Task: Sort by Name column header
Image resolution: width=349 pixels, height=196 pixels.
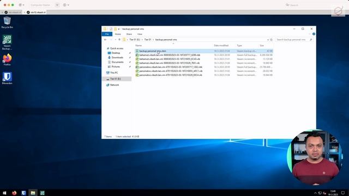Action: point(139,46)
